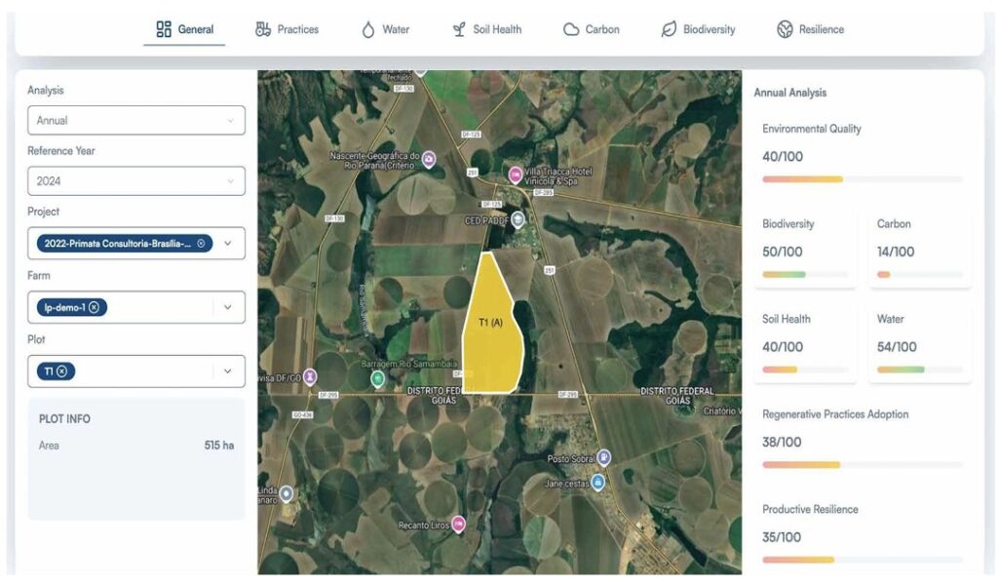The height and width of the screenshot is (584, 998).
Task: Click the Biodiversity 50/100 progress bar
Action: click(804, 275)
